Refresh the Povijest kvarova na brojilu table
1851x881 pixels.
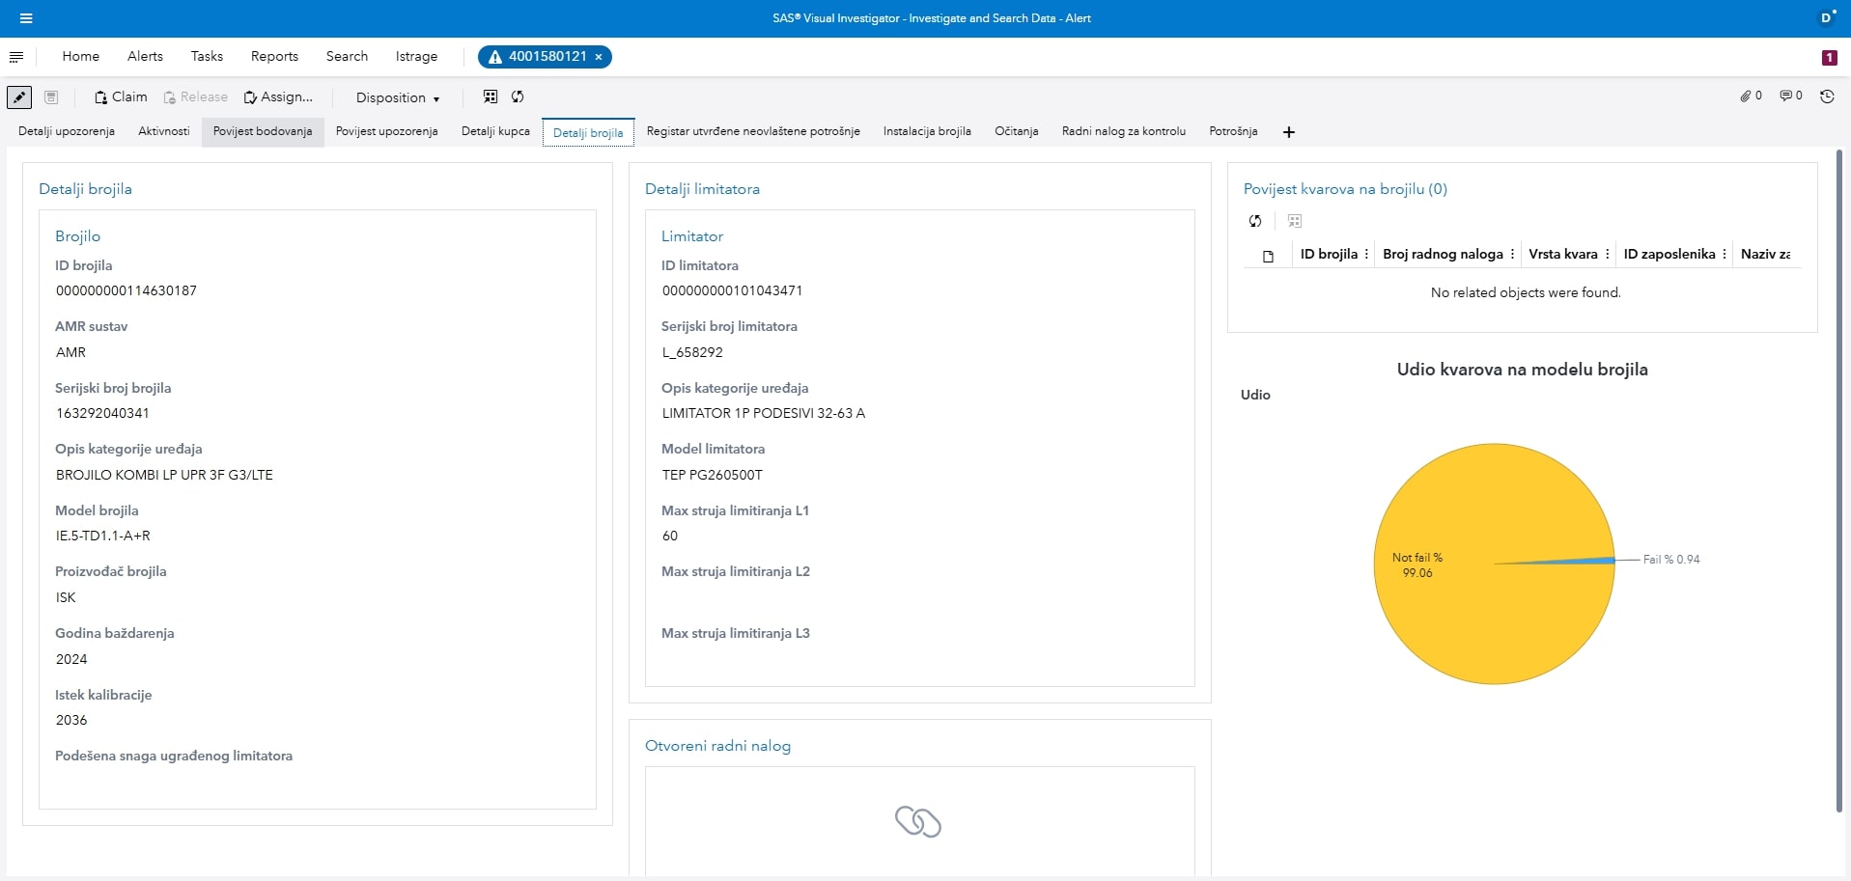point(1255,221)
